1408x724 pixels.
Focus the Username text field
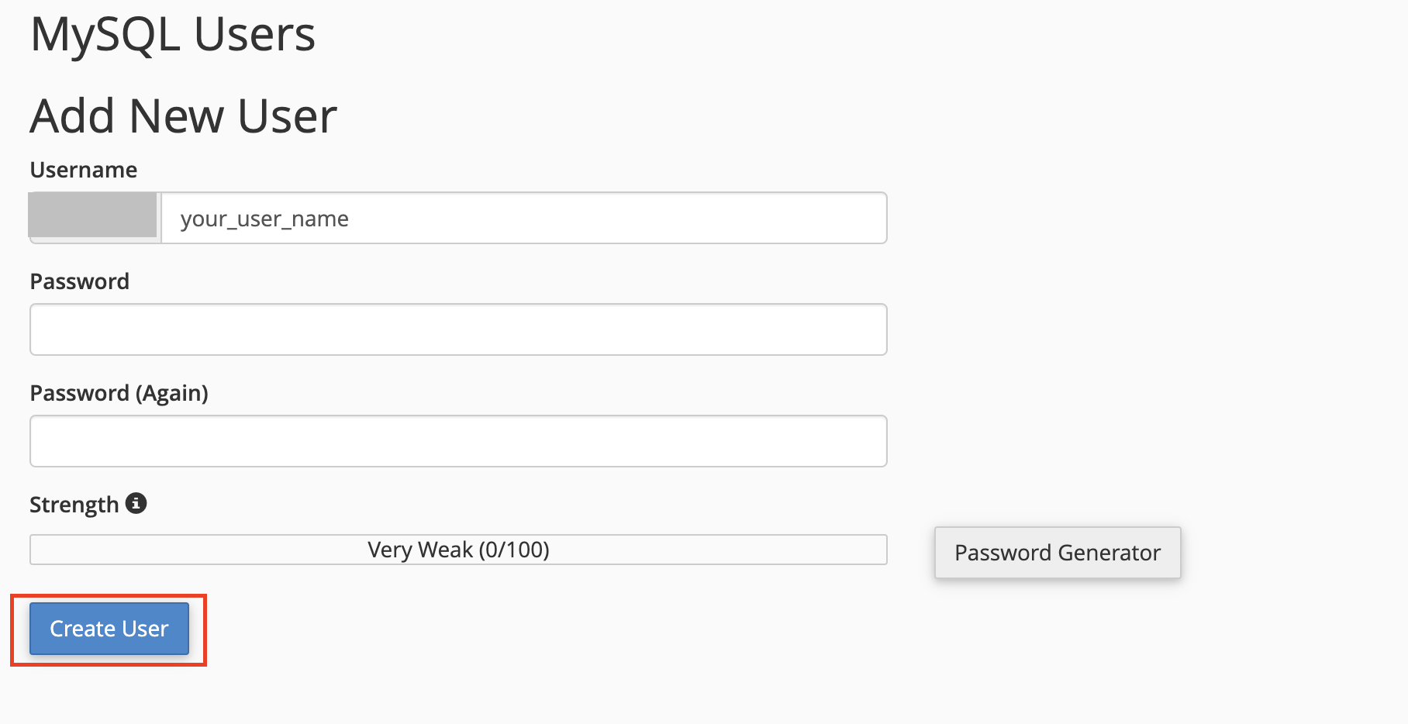[523, 219]
